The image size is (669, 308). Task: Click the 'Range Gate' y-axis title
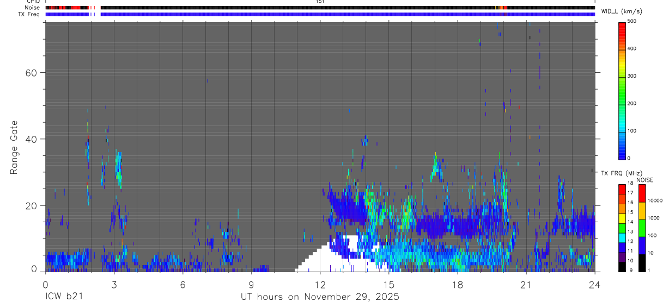pos(14,147)
